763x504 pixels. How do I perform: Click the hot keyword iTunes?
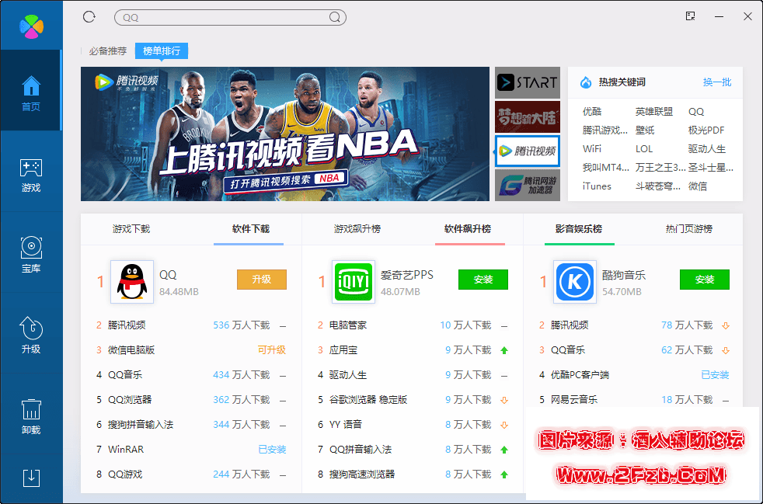tap(597, 186)
